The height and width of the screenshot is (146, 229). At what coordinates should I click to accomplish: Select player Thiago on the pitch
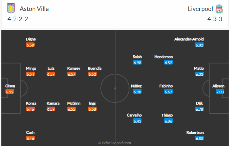tap(167, 115)
